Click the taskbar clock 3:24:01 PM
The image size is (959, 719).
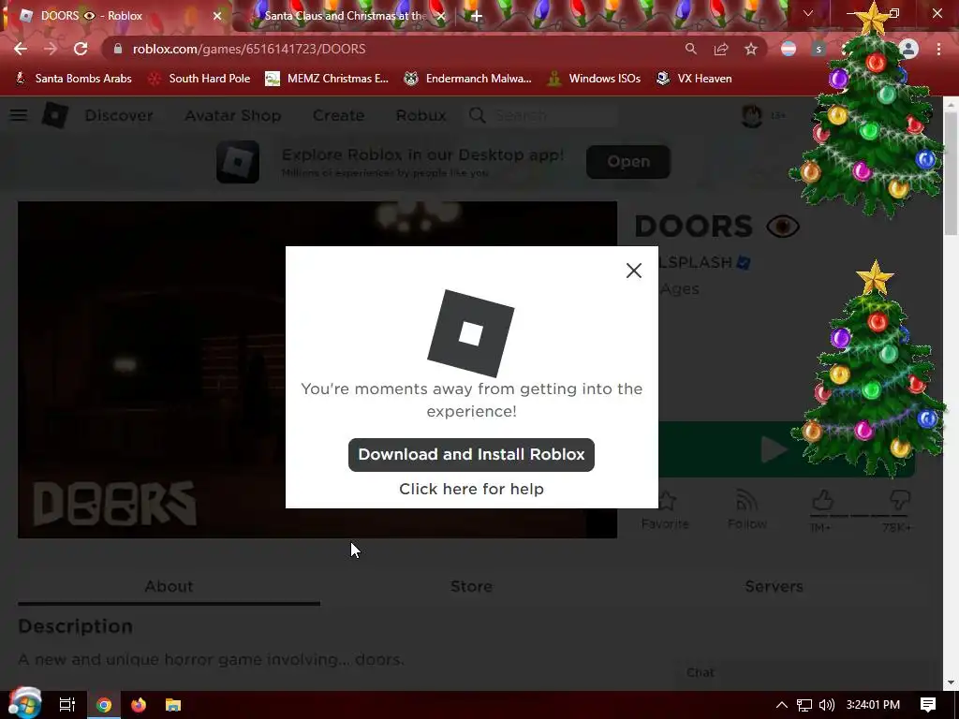873,705
